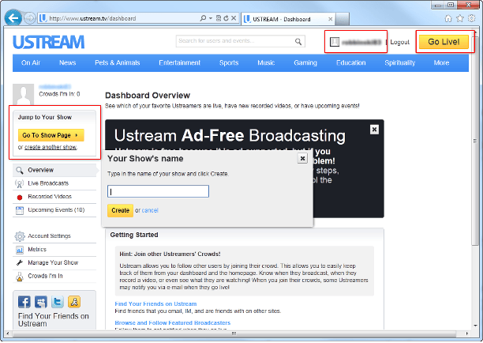Open the Education category
The height and width of the screenshot is (343, 483).
click(351, 63)
